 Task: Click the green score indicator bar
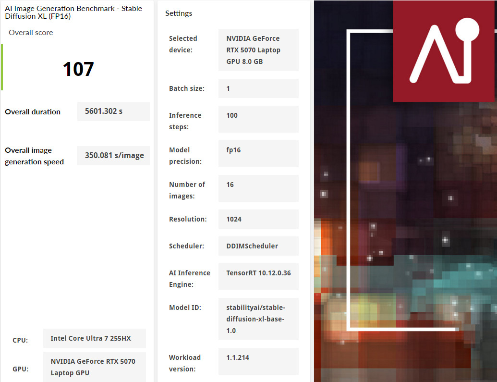2,67
